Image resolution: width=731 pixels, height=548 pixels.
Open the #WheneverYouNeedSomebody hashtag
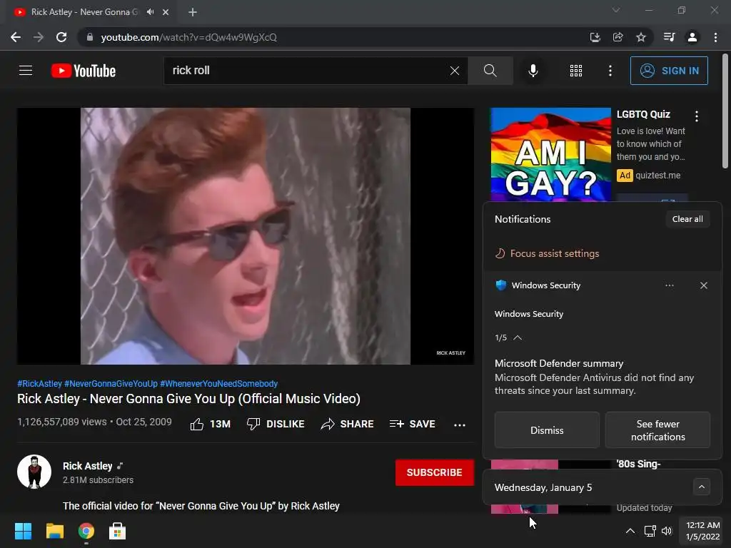[218, 383]
